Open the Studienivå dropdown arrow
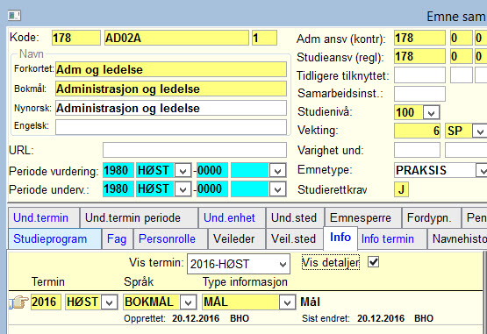487x334 pixels. point(431,113)
